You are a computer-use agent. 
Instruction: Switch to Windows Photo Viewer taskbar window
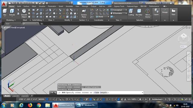tap(86, 105)
